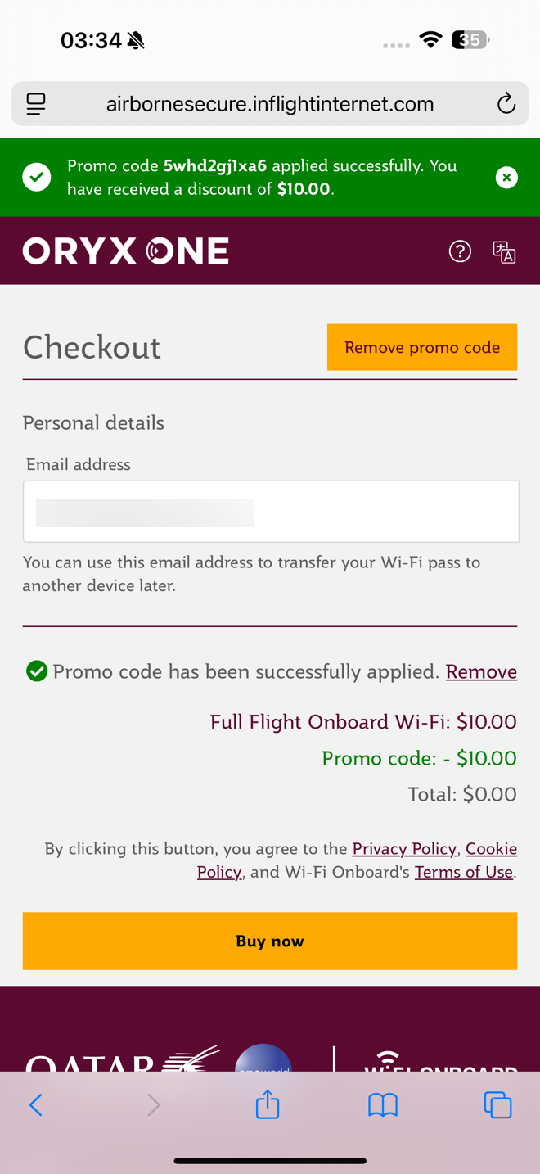The width and height of the screenshot is (540, 1174).
Task: Reload the page with refresh icon
Action: pos(506,104)
